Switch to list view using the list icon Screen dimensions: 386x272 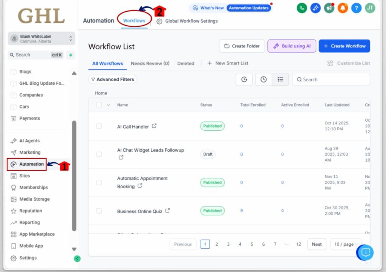click(x=281, y=79)
